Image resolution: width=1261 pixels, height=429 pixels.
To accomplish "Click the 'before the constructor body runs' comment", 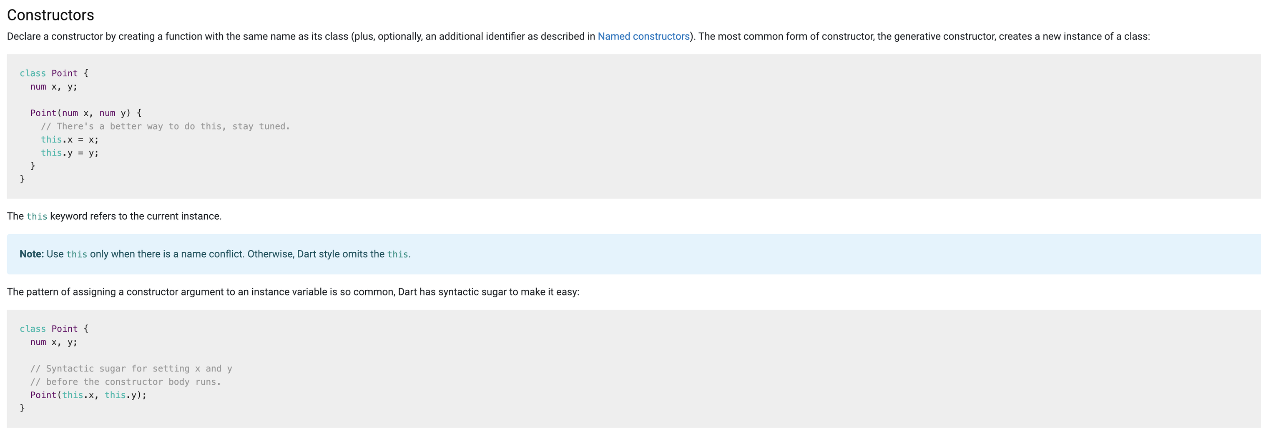I will 126,382.
